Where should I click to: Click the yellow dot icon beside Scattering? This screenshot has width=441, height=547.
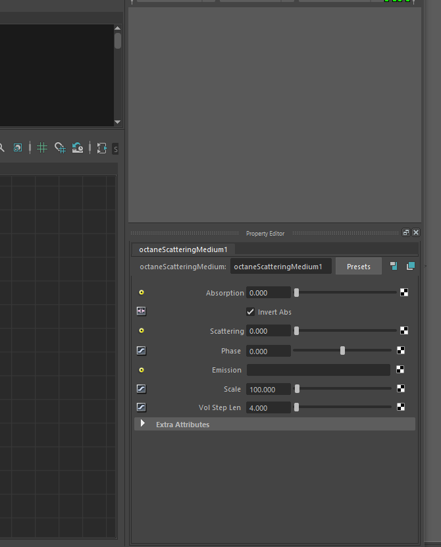142,330
